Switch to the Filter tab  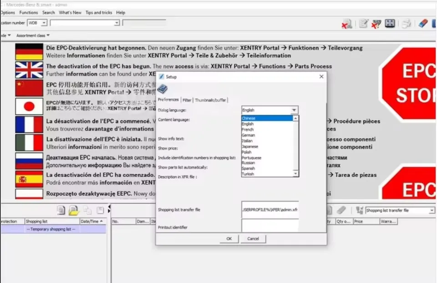(x=187, y=100)
